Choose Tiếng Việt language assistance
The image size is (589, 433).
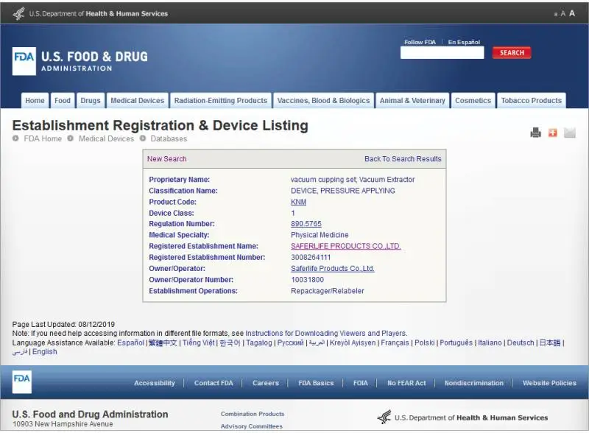click(198, 343)
